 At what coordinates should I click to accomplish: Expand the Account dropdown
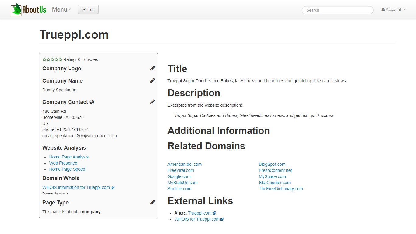[393, 9]
